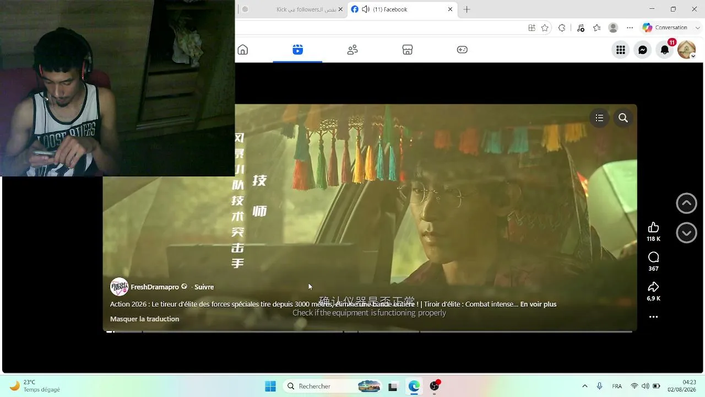Mute the Facebook tab audio
The image size is (705, 397).
pyautogui.click(x=366, y=9)
